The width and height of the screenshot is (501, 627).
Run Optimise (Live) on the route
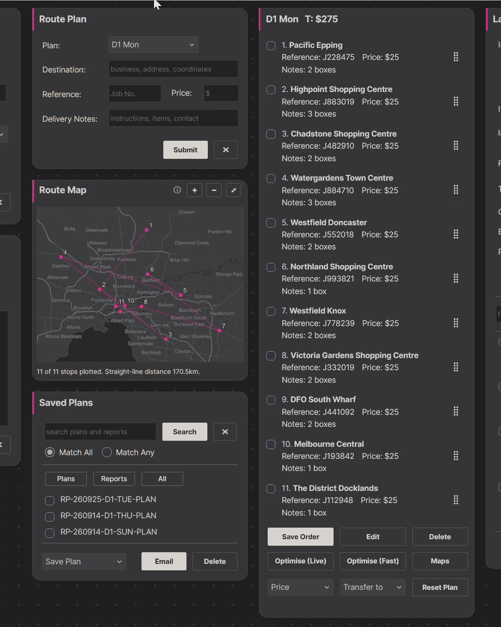click(x=301, y=561)
